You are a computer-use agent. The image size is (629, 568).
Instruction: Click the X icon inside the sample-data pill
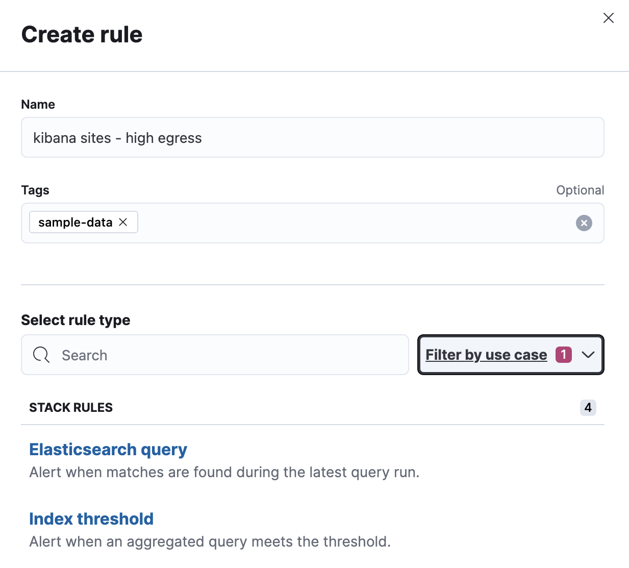click(122, 222)
